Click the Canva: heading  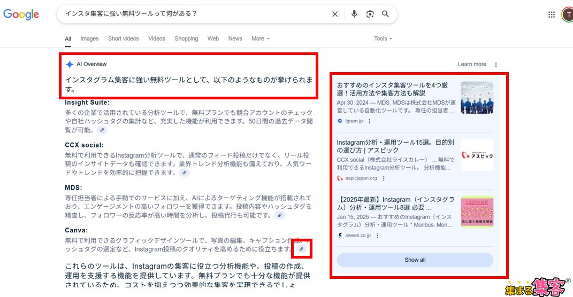(x=77, y=231)
